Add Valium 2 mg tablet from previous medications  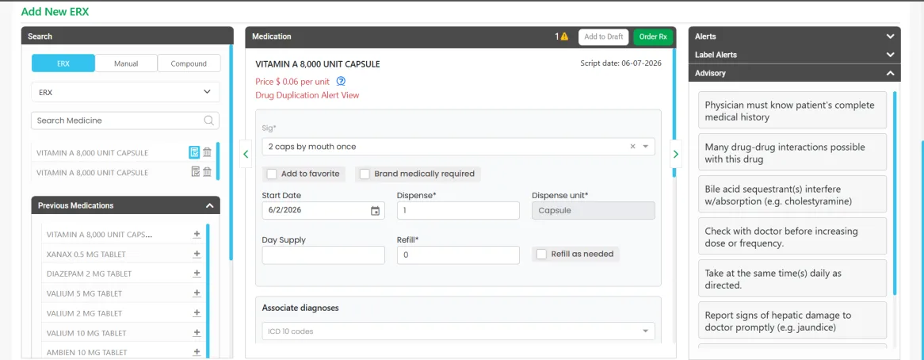(197, 313)
